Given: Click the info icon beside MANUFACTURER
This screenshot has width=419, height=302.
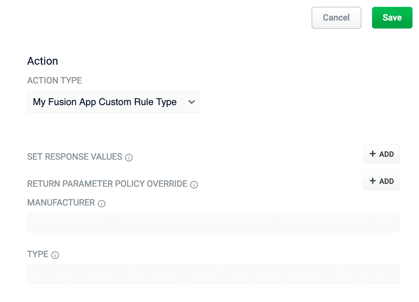Looking at the screenshot, I should [101, 203].
